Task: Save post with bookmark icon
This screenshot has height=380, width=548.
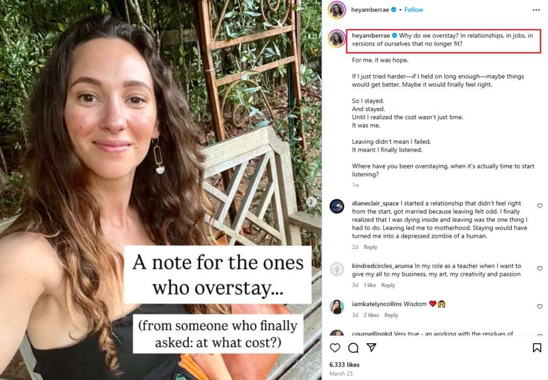Action: (537, 348)
